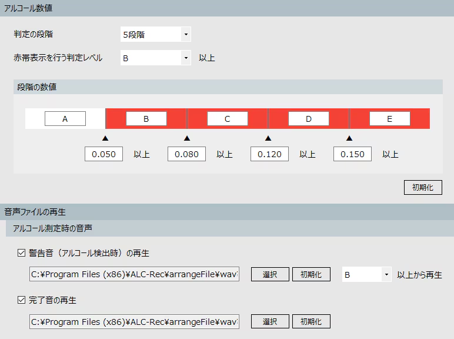
Task: Click the 初期化 button for stage values
Action: tap(423, 187)
